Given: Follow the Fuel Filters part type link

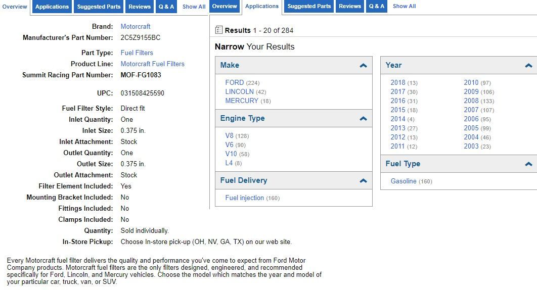Looking at the screenshot, I should click(137, 53).
